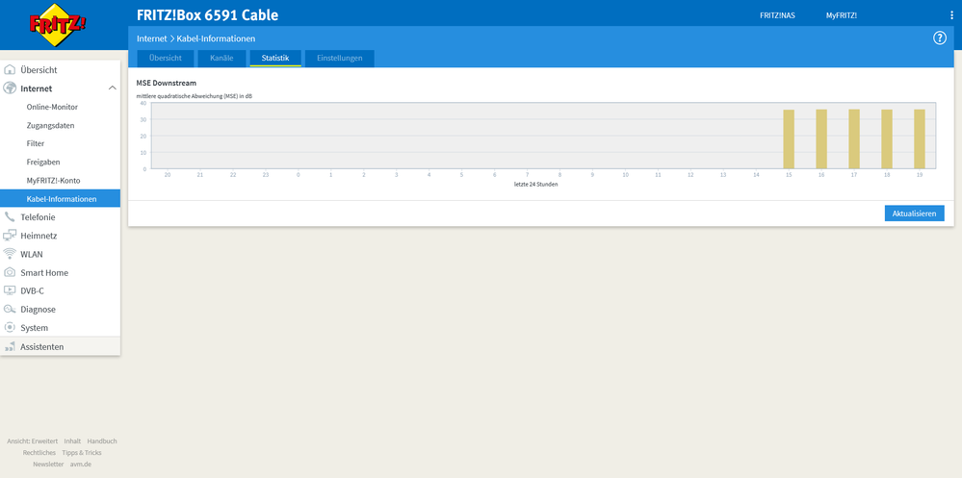The image size is (962, 478).
Task: Click Internet in the breadcrumb
Action: pyautogui.click(x=151, y=38)
